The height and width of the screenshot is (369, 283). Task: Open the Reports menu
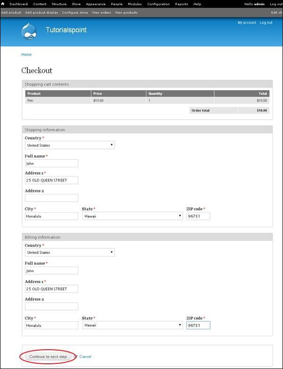pyautogui.click(x=182, y=4)
